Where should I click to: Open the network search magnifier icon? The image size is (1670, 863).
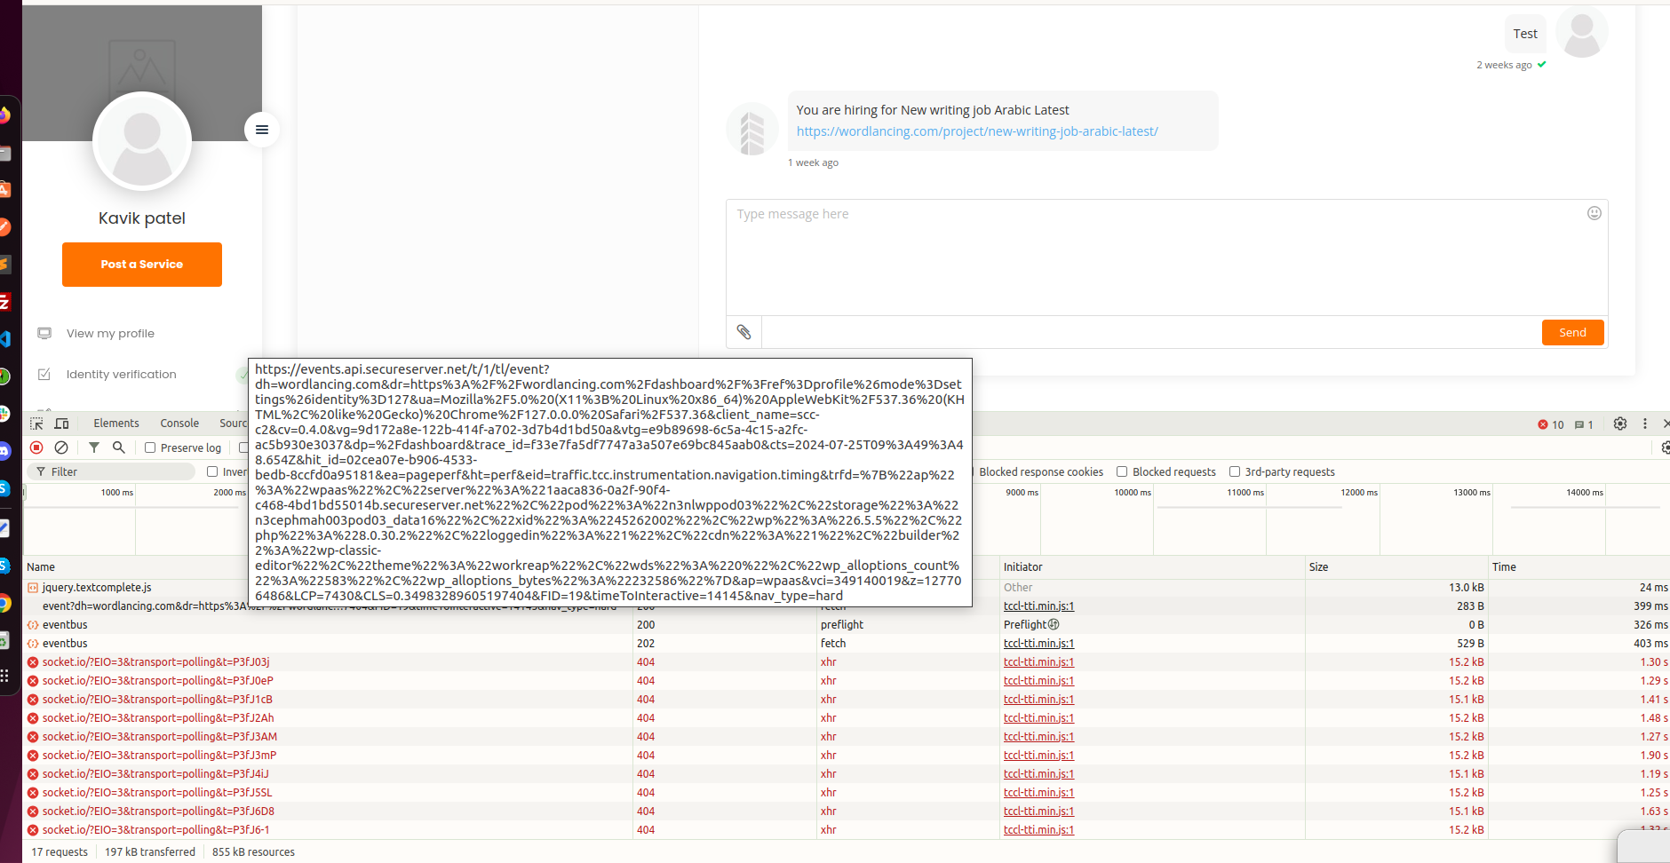118,447
